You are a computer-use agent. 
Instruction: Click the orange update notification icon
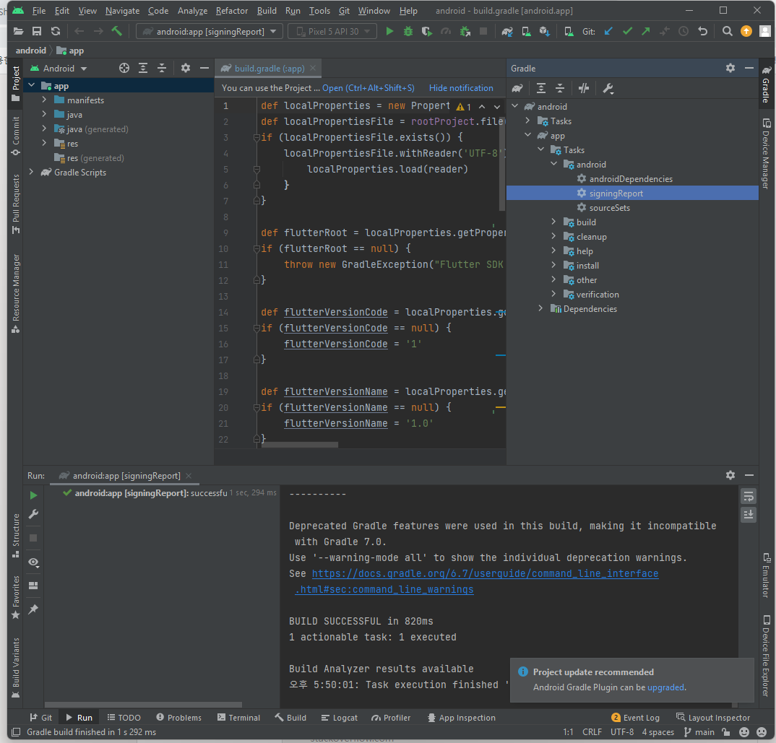tap(746, 31)
